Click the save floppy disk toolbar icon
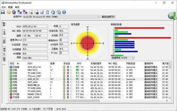Screen dimensions: 177x111 (x=3, y=12)
